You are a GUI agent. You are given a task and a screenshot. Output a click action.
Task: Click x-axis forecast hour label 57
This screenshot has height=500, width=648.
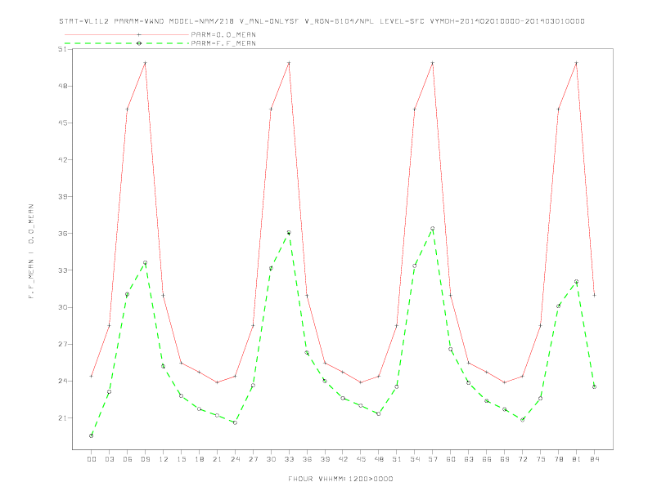coord(433,459)
